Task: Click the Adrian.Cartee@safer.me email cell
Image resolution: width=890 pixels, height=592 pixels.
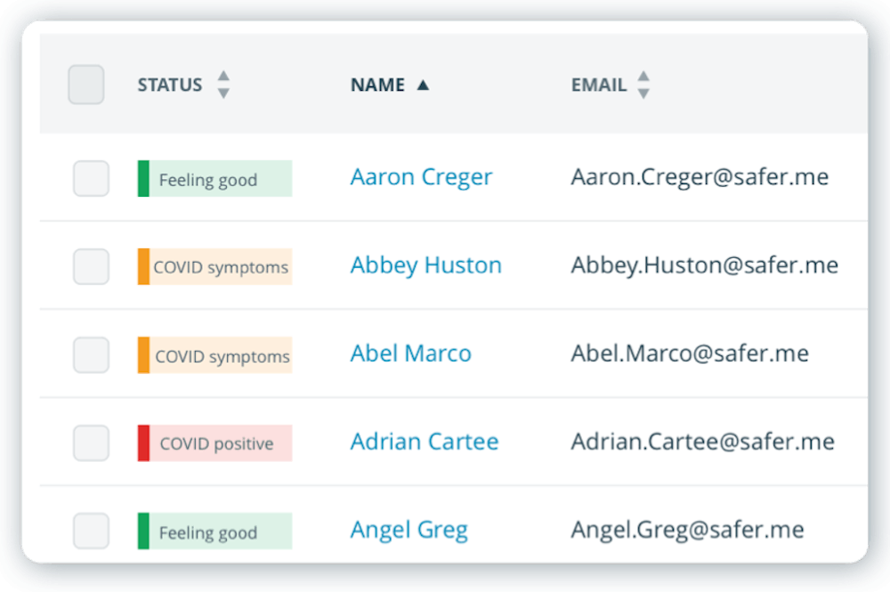Action: tap(703, 442)
